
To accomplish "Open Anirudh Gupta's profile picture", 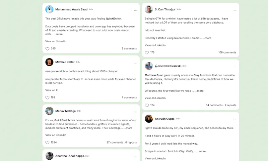I will [149, 119].
